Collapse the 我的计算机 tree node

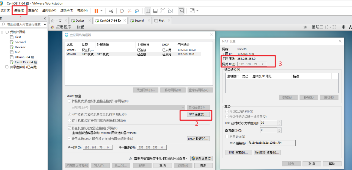coord(2,32)
